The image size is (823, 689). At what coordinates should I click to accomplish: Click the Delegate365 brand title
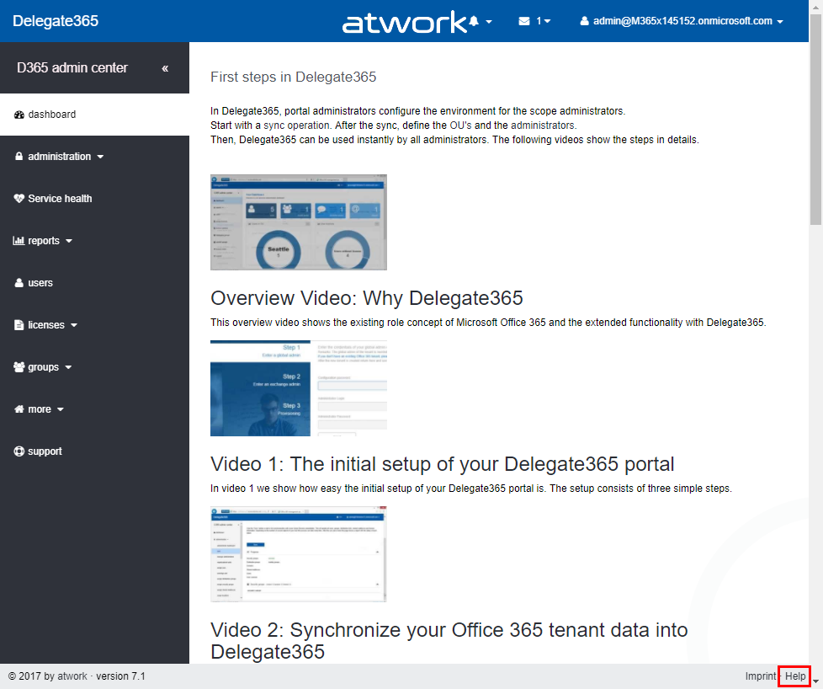point(56,21)
